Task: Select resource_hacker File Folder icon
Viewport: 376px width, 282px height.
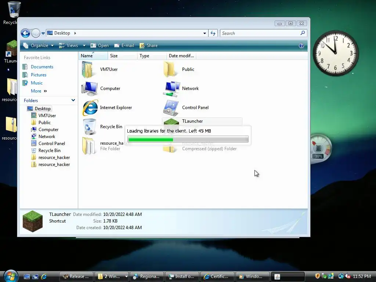Action: (x=88, y=146)
